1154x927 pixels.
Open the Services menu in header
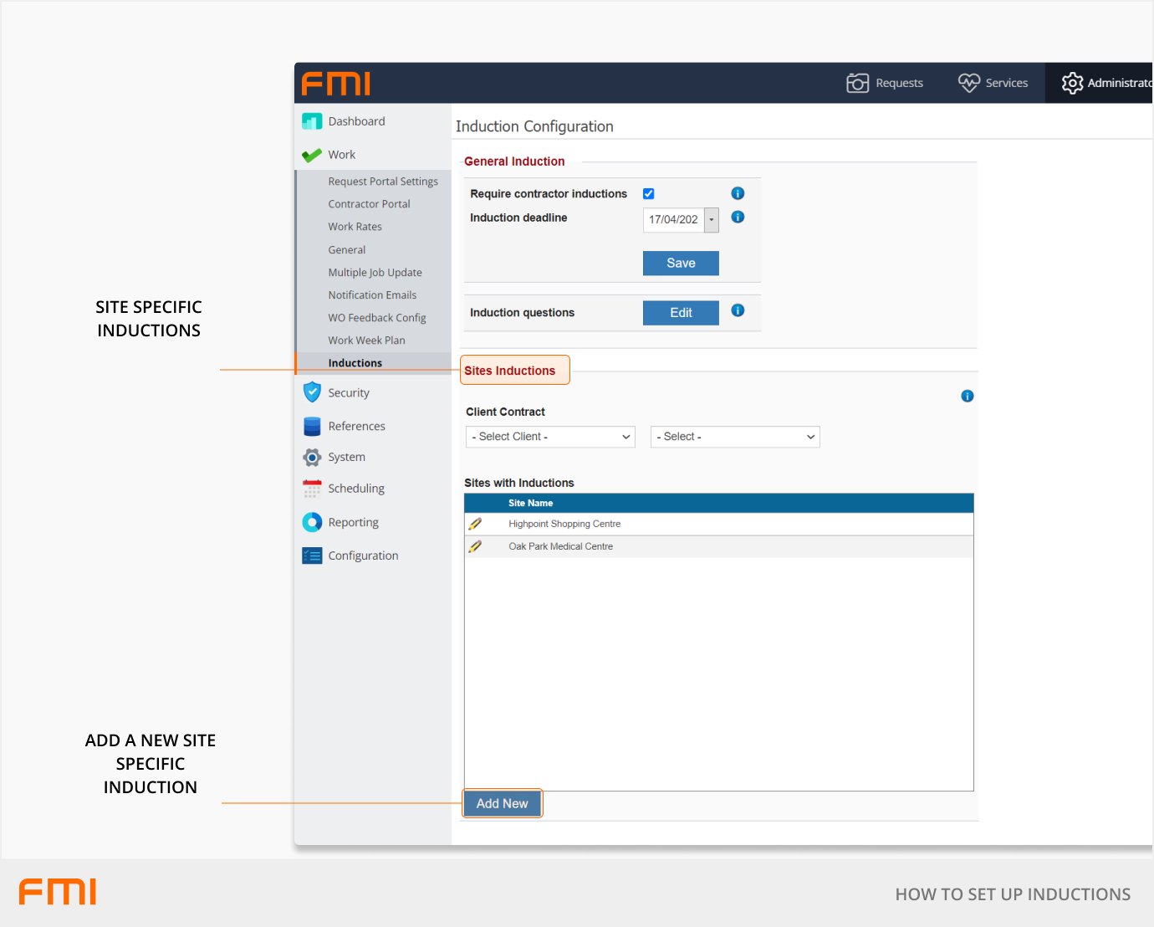[x=993, y=83]
